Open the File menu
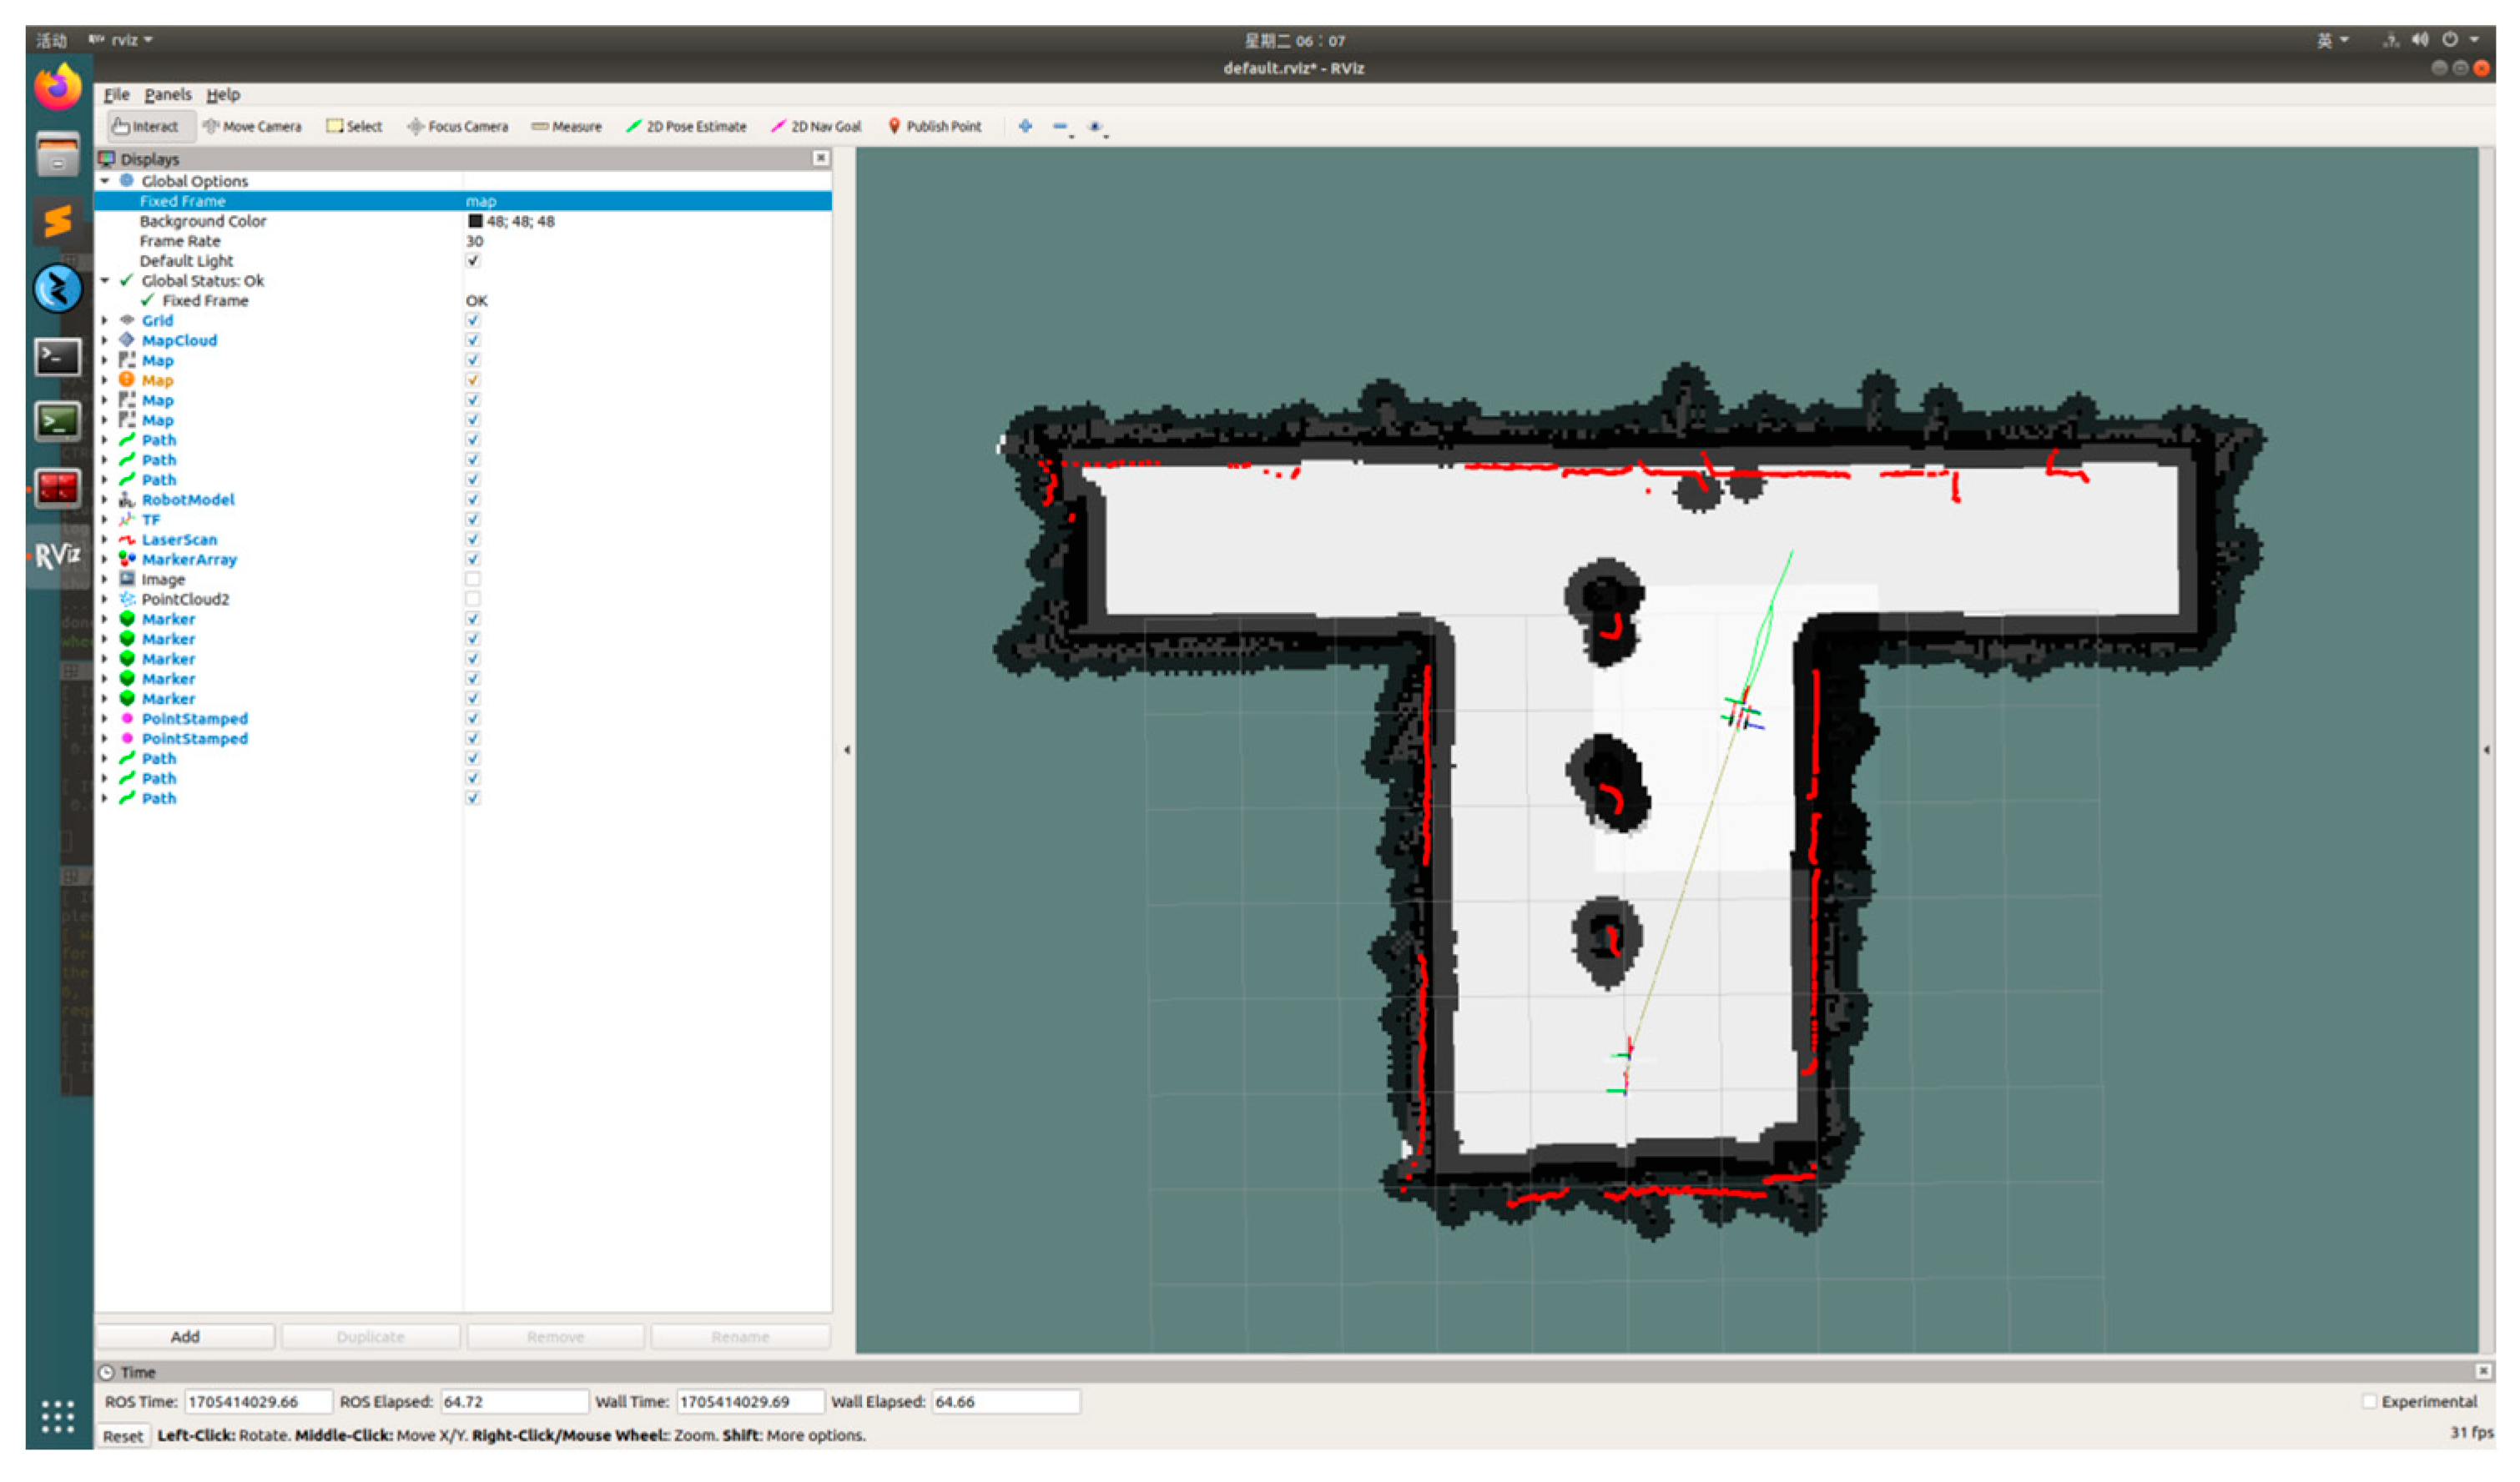 point(116,95)
